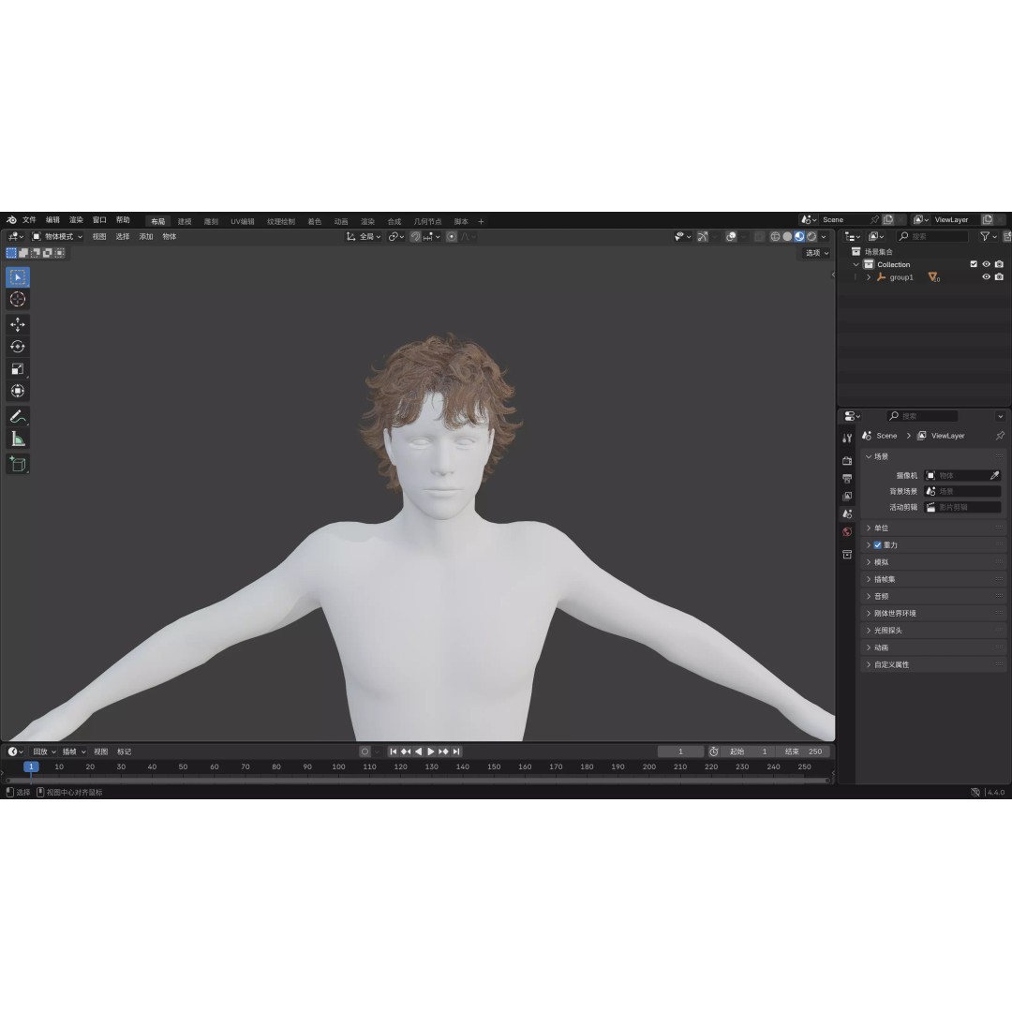Toggle the 重力 gravity checkbox
The width and height of the screenshot is (1012, 1012).
878,545
